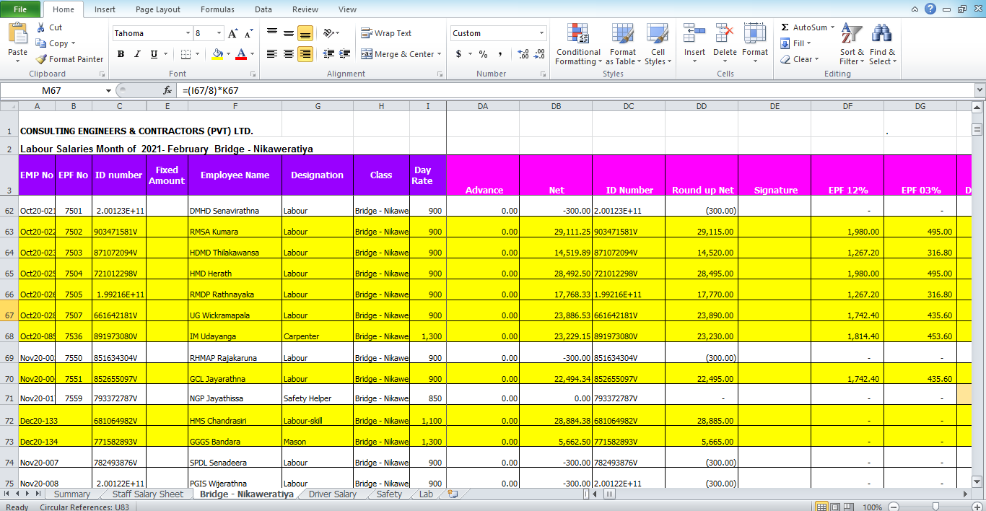Open Conditional Formatting options
Image resolution: width=986 pixels, height=511 pixels.
click(x=577, y=43)
